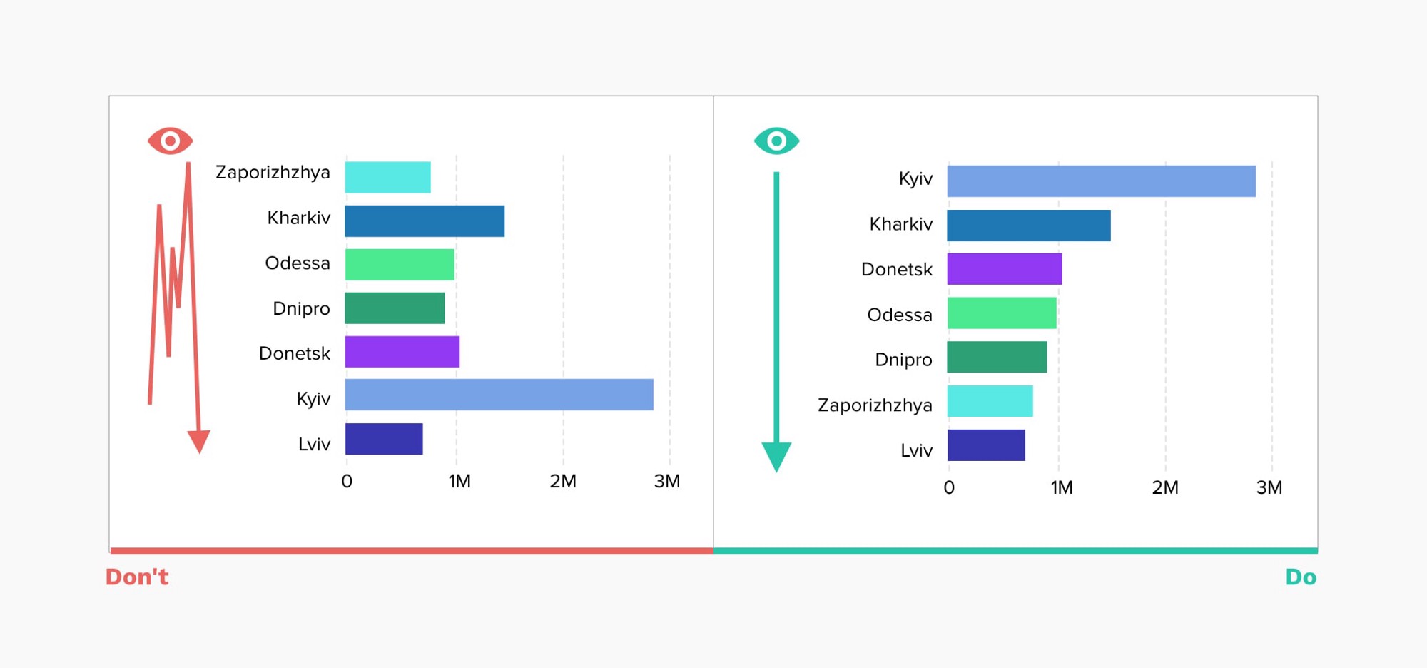Screen dimensions: 1427x668
Task: Click the Lviv bar in the left chart
Action: [384, 439]
